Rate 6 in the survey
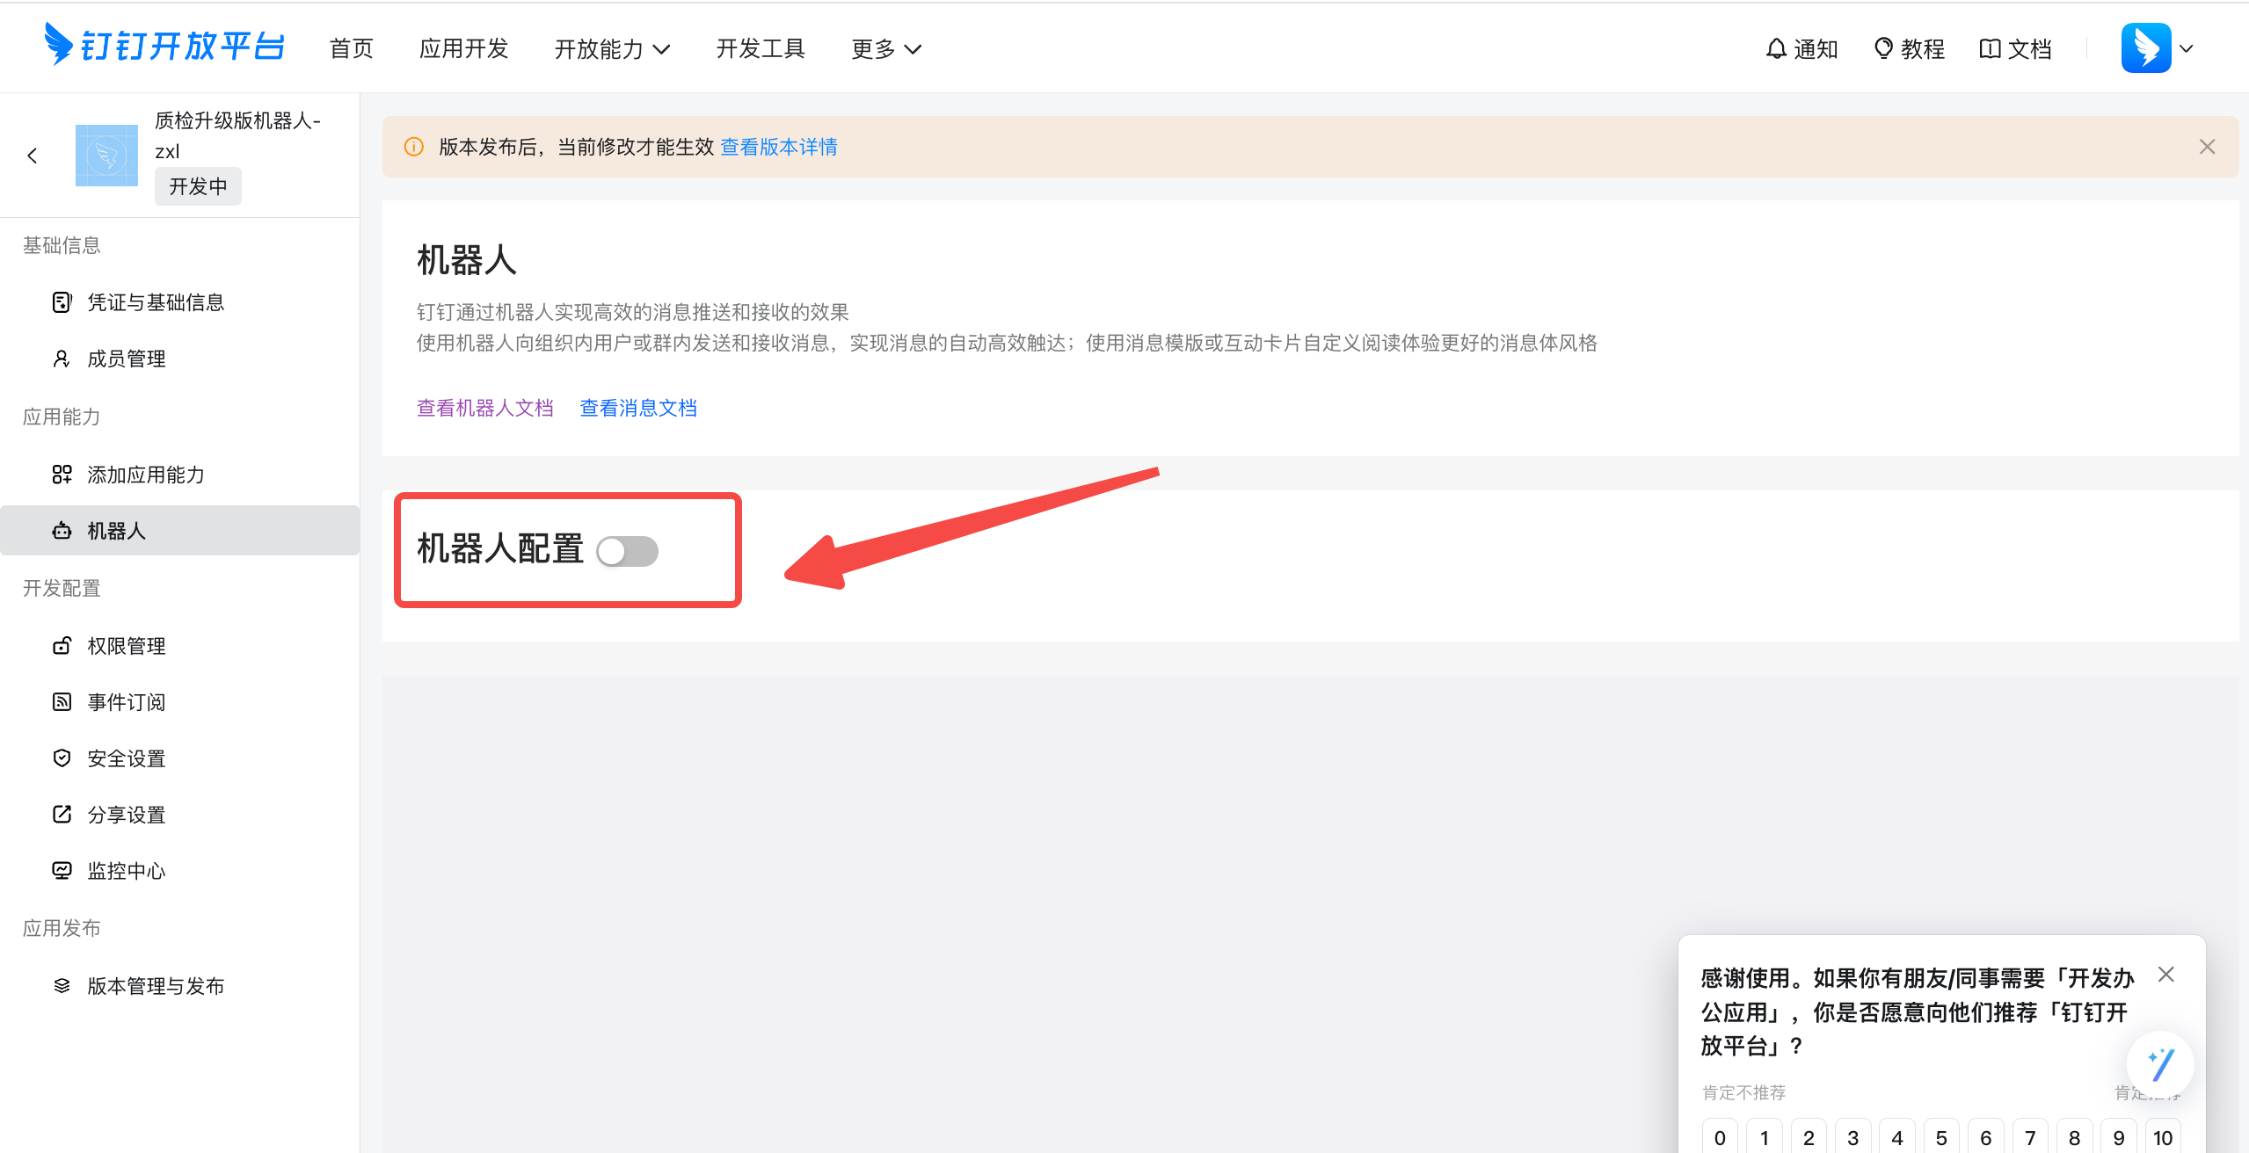This screenshot has width=2249, height=1153. click(x=1985, y=1137)
